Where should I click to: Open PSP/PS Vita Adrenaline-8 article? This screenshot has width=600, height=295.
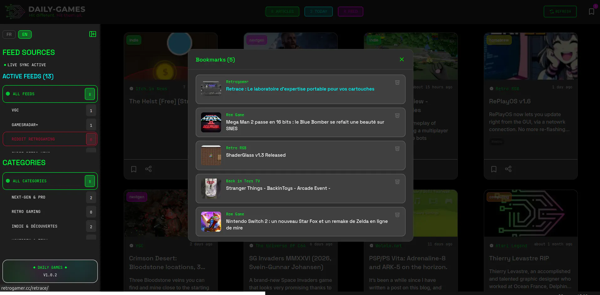pyautogui.click(x=408, y=263)
